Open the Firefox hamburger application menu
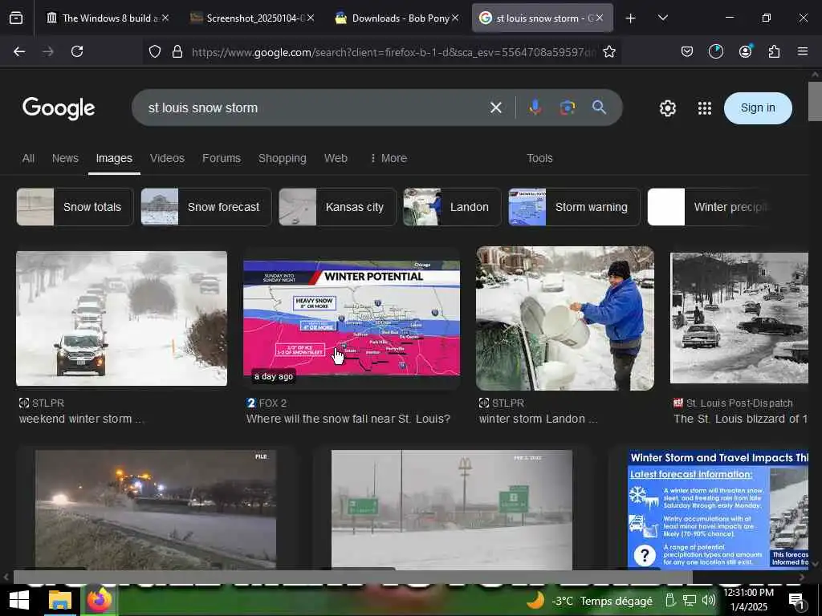 [x=803, y=51]
